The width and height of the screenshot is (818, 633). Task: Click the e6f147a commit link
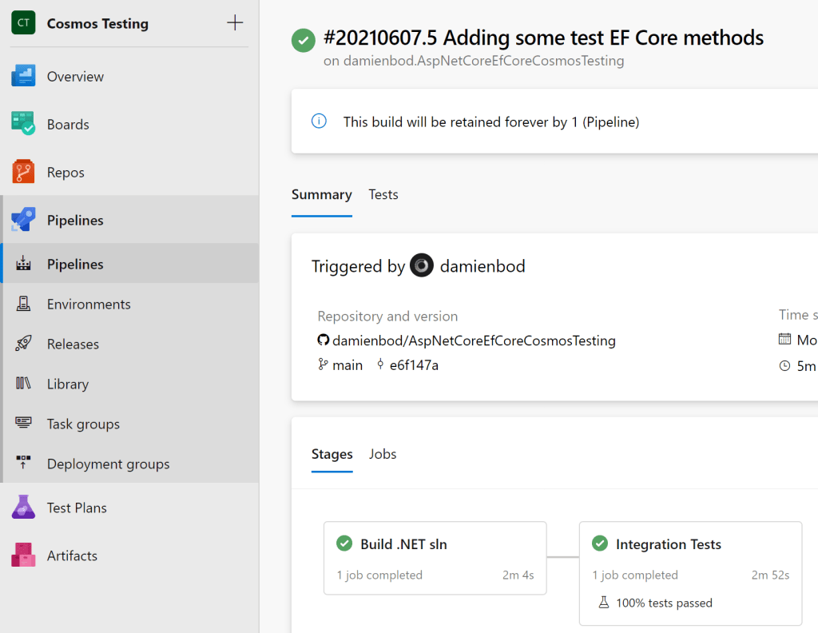[x=414, y=365]
